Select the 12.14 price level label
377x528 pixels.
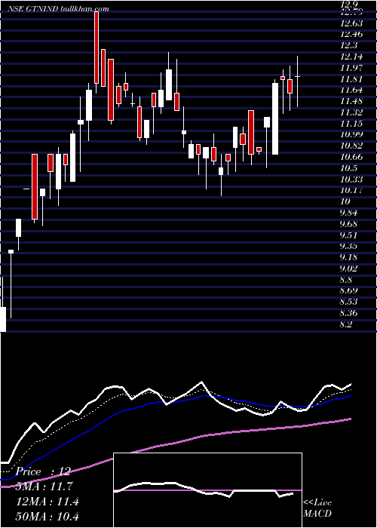[351, 57]
